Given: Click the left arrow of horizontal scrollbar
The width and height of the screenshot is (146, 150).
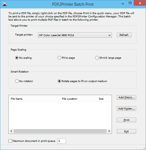Looking at the screenshot, I should coord(11,131).
